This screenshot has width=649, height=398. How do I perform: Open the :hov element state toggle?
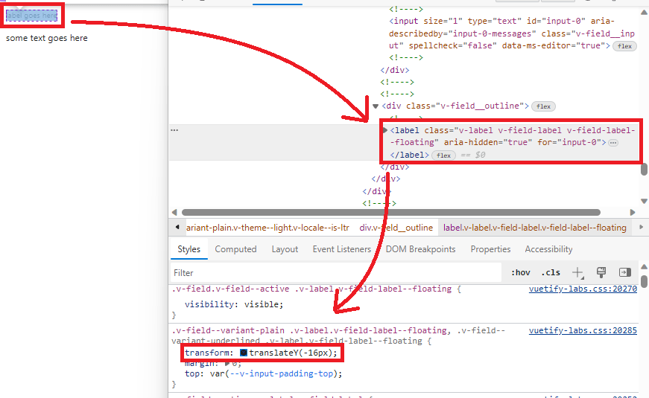point(521,272)
